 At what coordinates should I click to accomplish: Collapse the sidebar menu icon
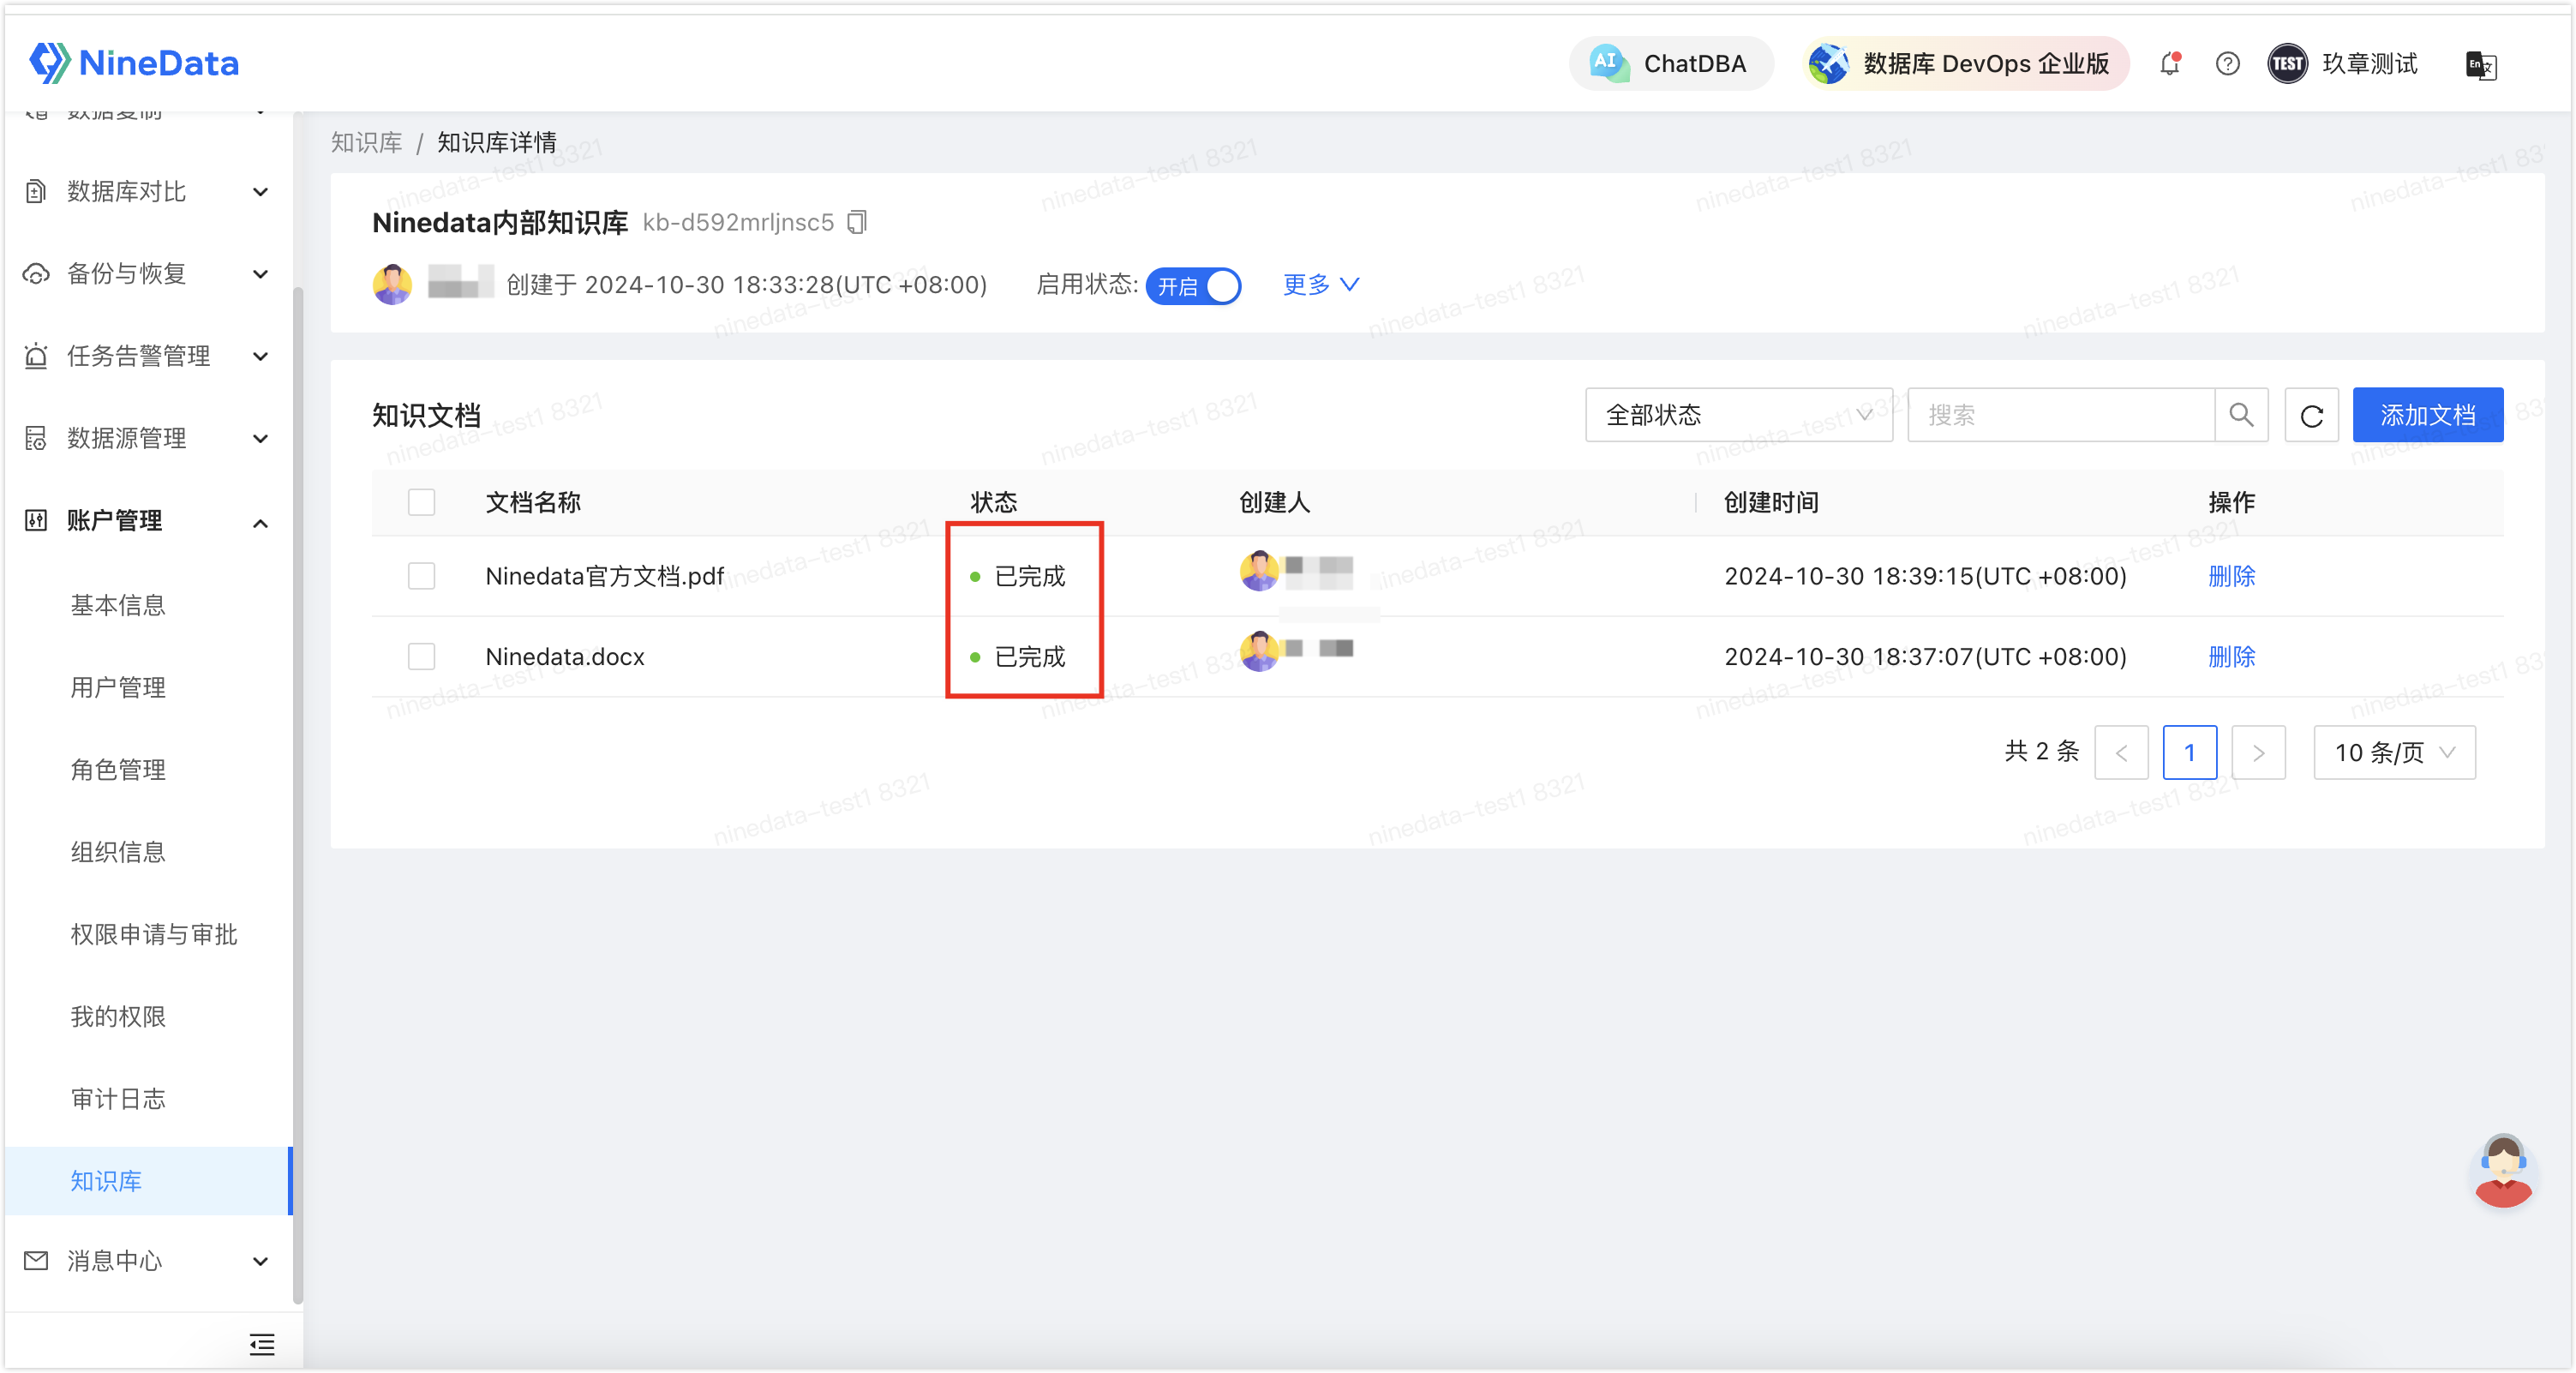point(262,1343)
